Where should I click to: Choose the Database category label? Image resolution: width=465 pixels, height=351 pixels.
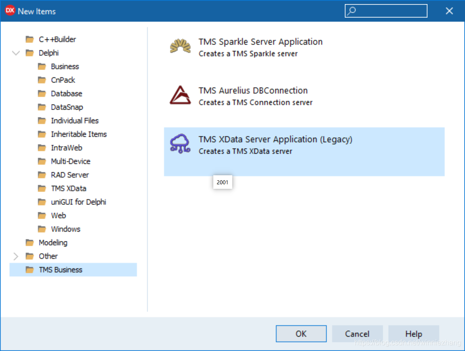pos(66,94)
